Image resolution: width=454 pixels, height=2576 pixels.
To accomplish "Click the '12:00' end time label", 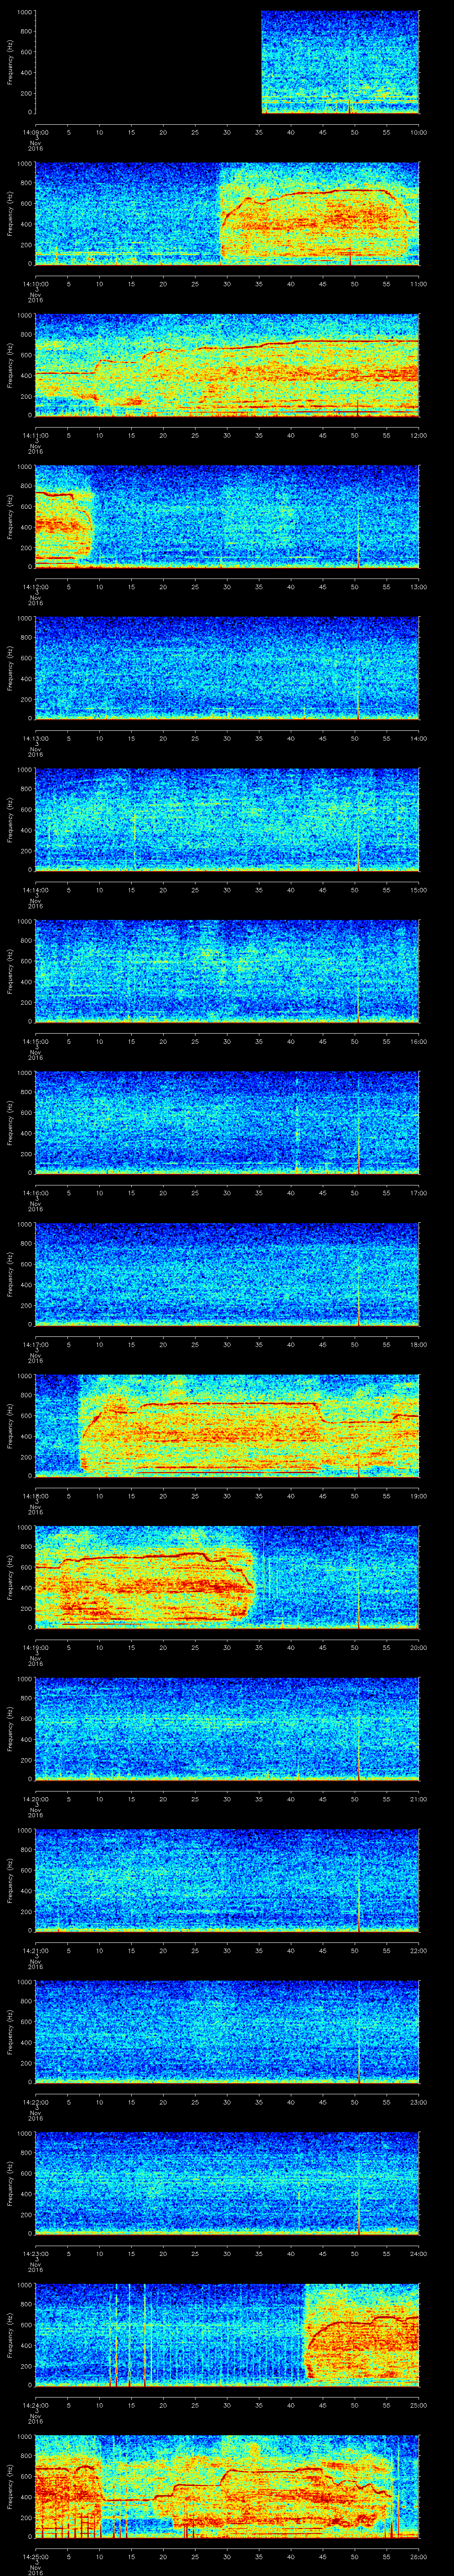I will tap(419, 436).
